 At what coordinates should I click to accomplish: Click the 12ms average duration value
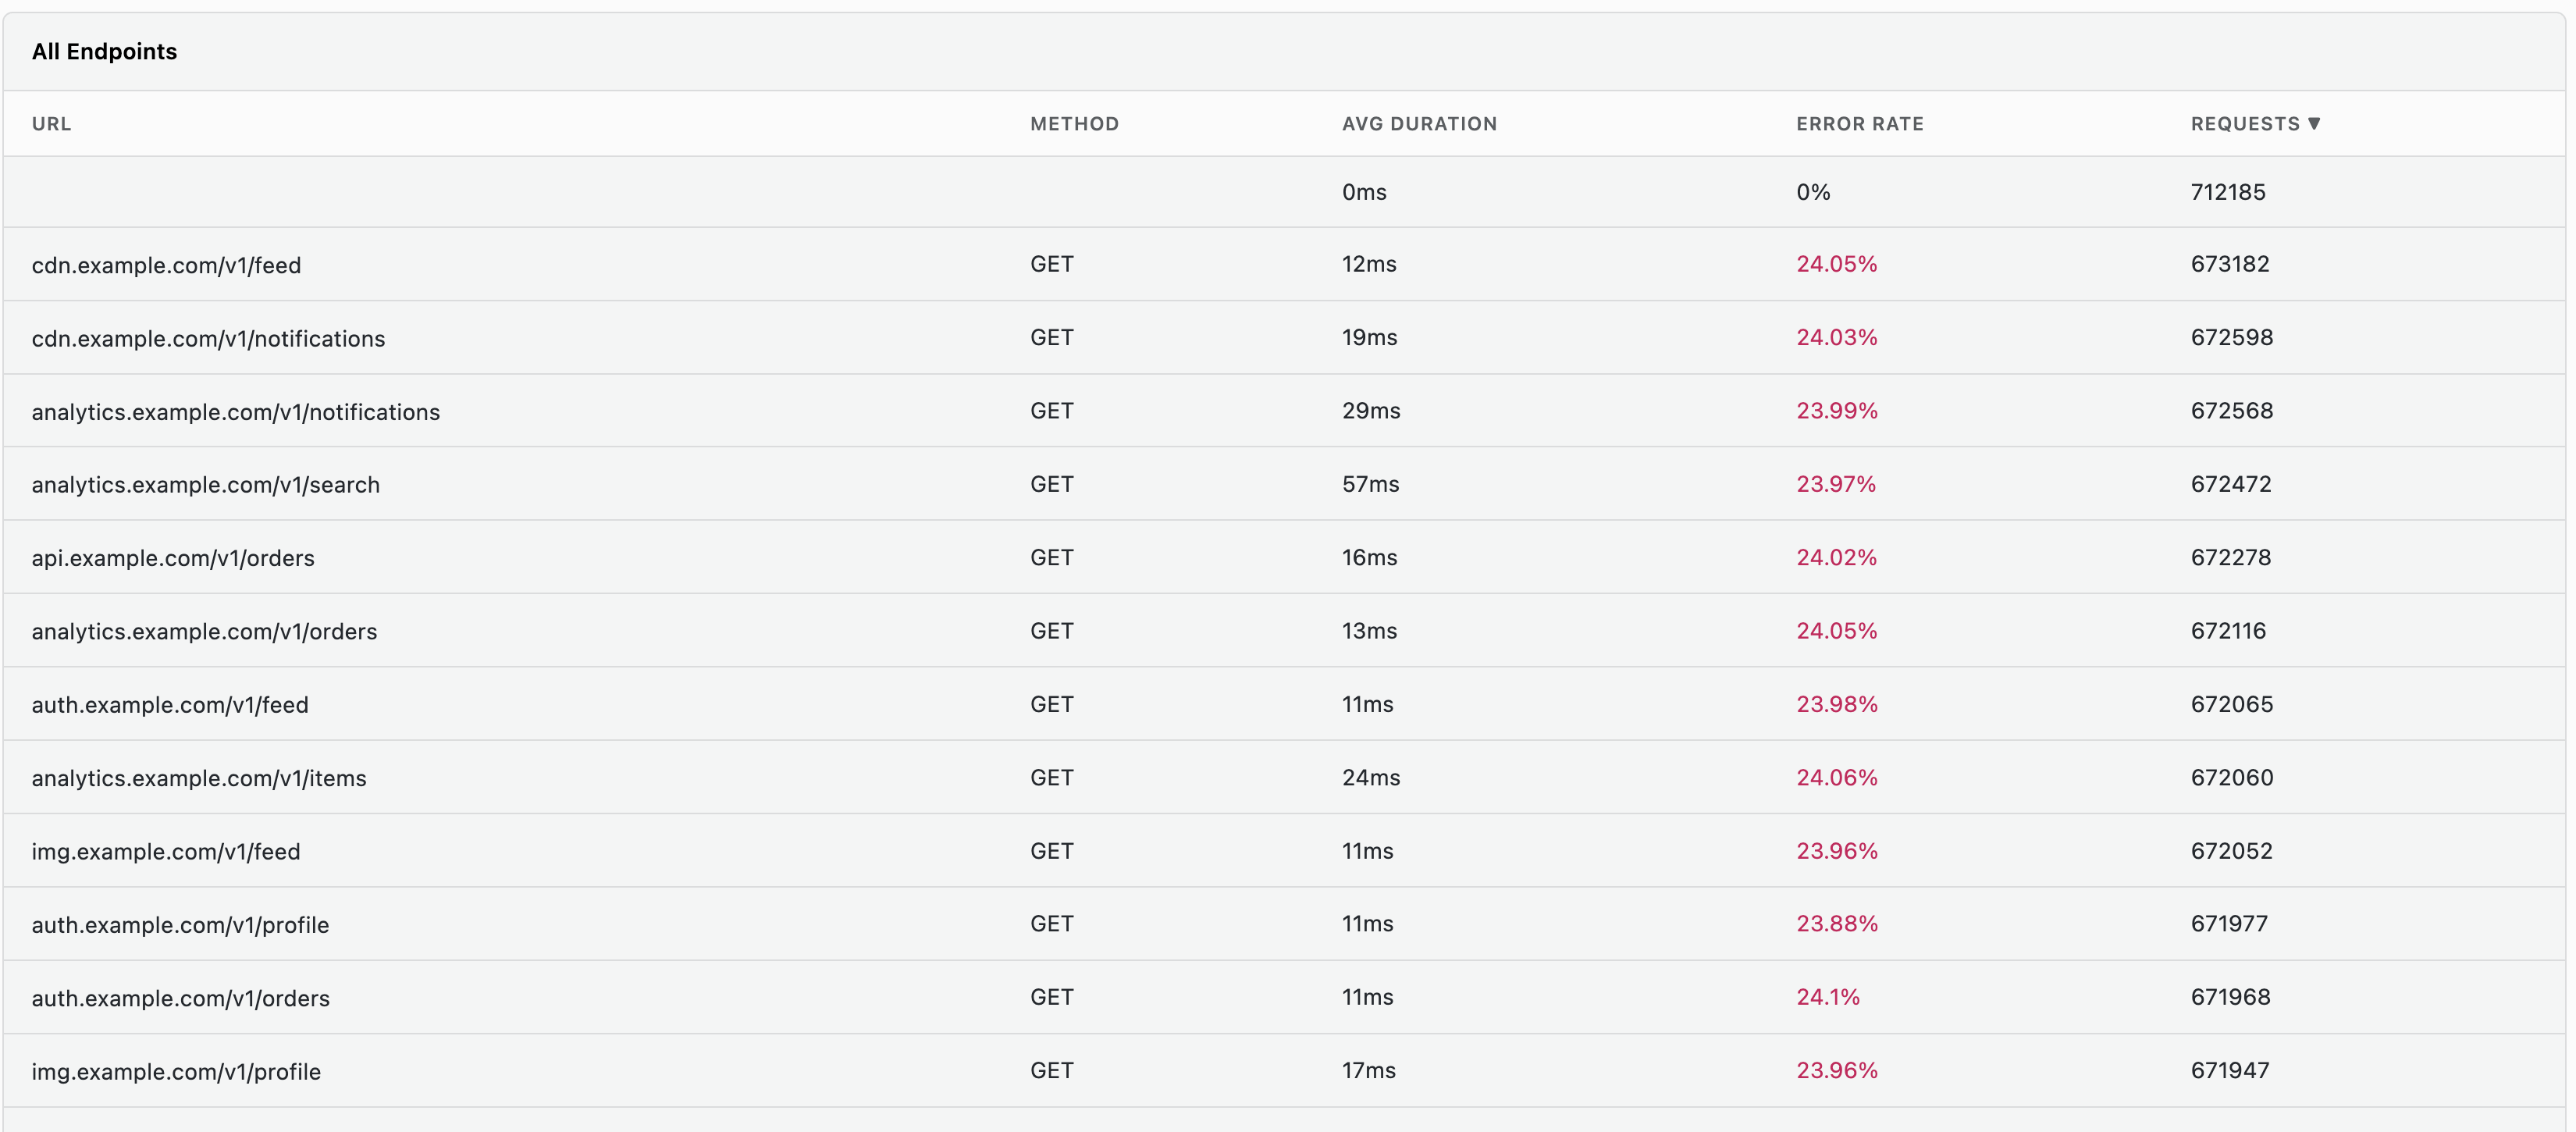tap(1369, 264)
